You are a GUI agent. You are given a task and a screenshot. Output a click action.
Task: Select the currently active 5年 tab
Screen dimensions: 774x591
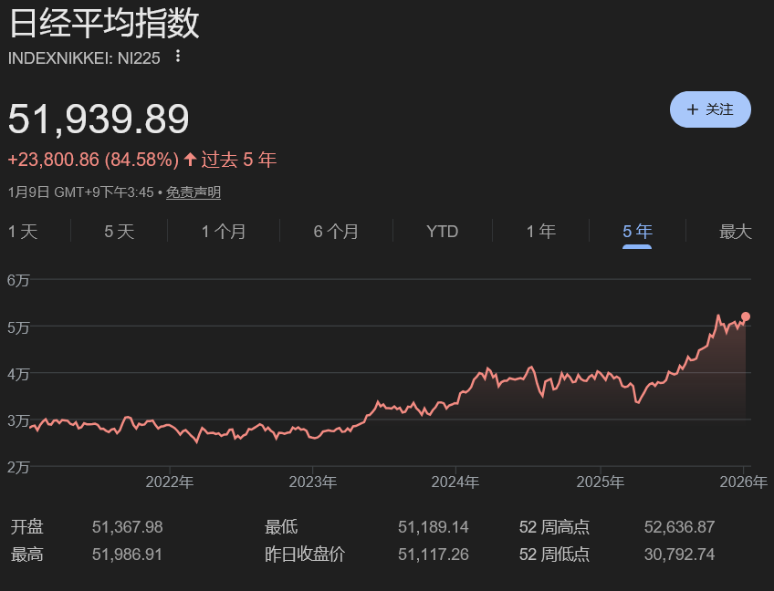(x=636, y=232)
